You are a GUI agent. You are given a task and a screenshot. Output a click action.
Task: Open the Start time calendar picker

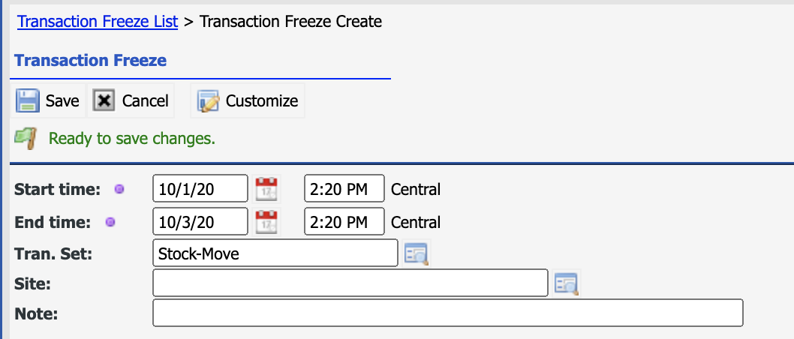(x=266, y=189)
